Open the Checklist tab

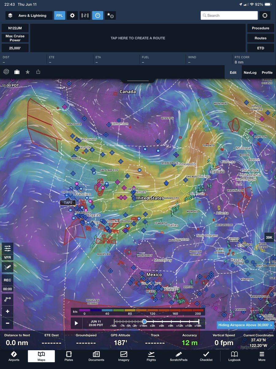tap(206, 356)
